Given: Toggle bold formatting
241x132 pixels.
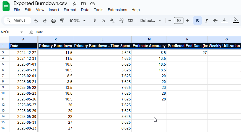Looking at the screenshot, I should click(197, 20).
